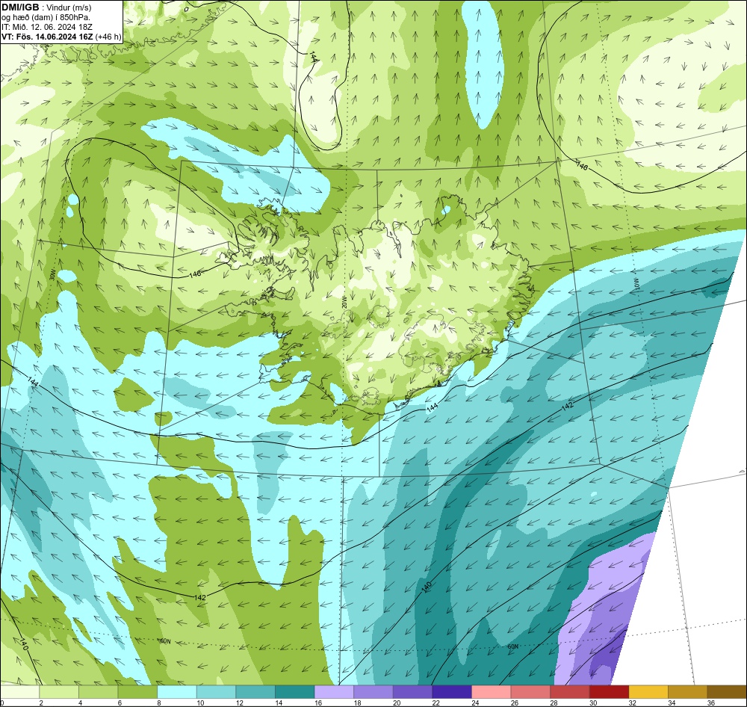Select the salmon swatch between 26 and 28

coord(530,692)
